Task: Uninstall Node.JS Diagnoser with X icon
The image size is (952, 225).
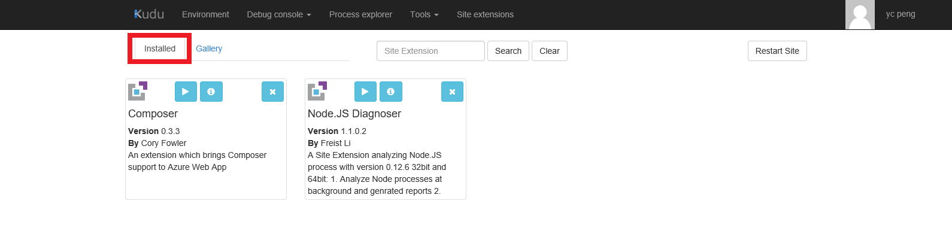Action: [452, 92]
